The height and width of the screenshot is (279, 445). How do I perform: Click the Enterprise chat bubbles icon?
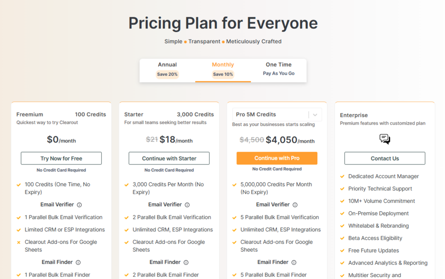pyautogui.click(x=385, y=139)
